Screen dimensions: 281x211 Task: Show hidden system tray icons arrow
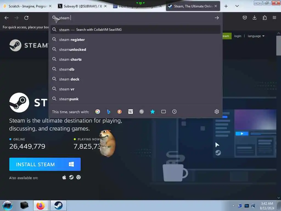coord(233,206)
